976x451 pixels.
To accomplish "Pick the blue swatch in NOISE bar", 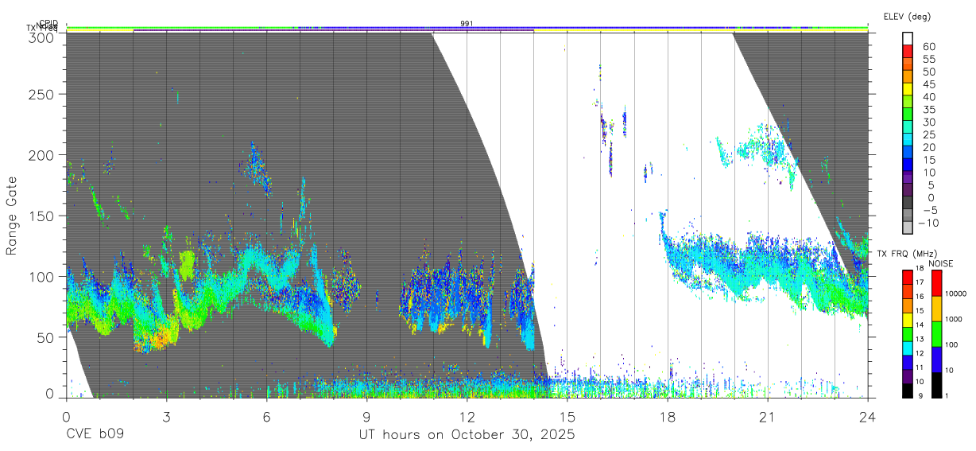I will pos(936,360).
